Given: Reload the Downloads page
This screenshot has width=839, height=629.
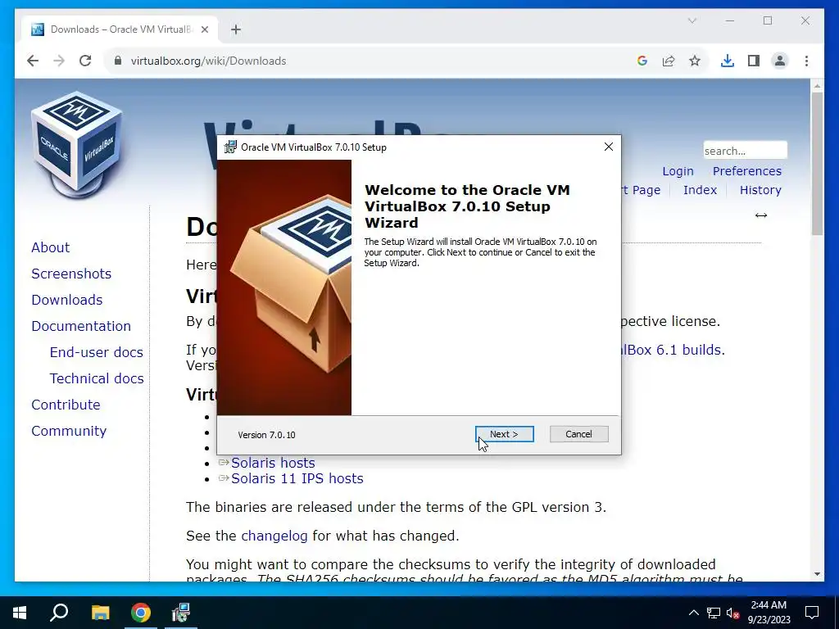Looking at the screenshot, I should coord(85,61).
